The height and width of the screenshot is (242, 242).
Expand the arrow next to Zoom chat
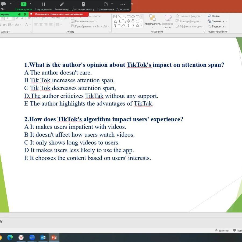point(11,3)
